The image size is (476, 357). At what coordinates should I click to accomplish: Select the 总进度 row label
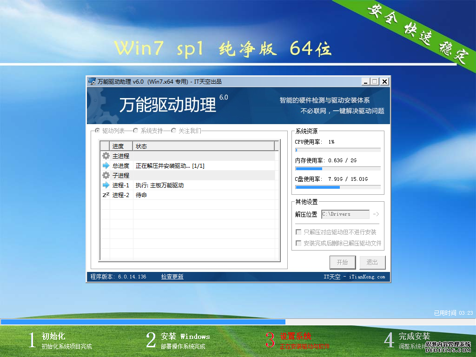121,166
